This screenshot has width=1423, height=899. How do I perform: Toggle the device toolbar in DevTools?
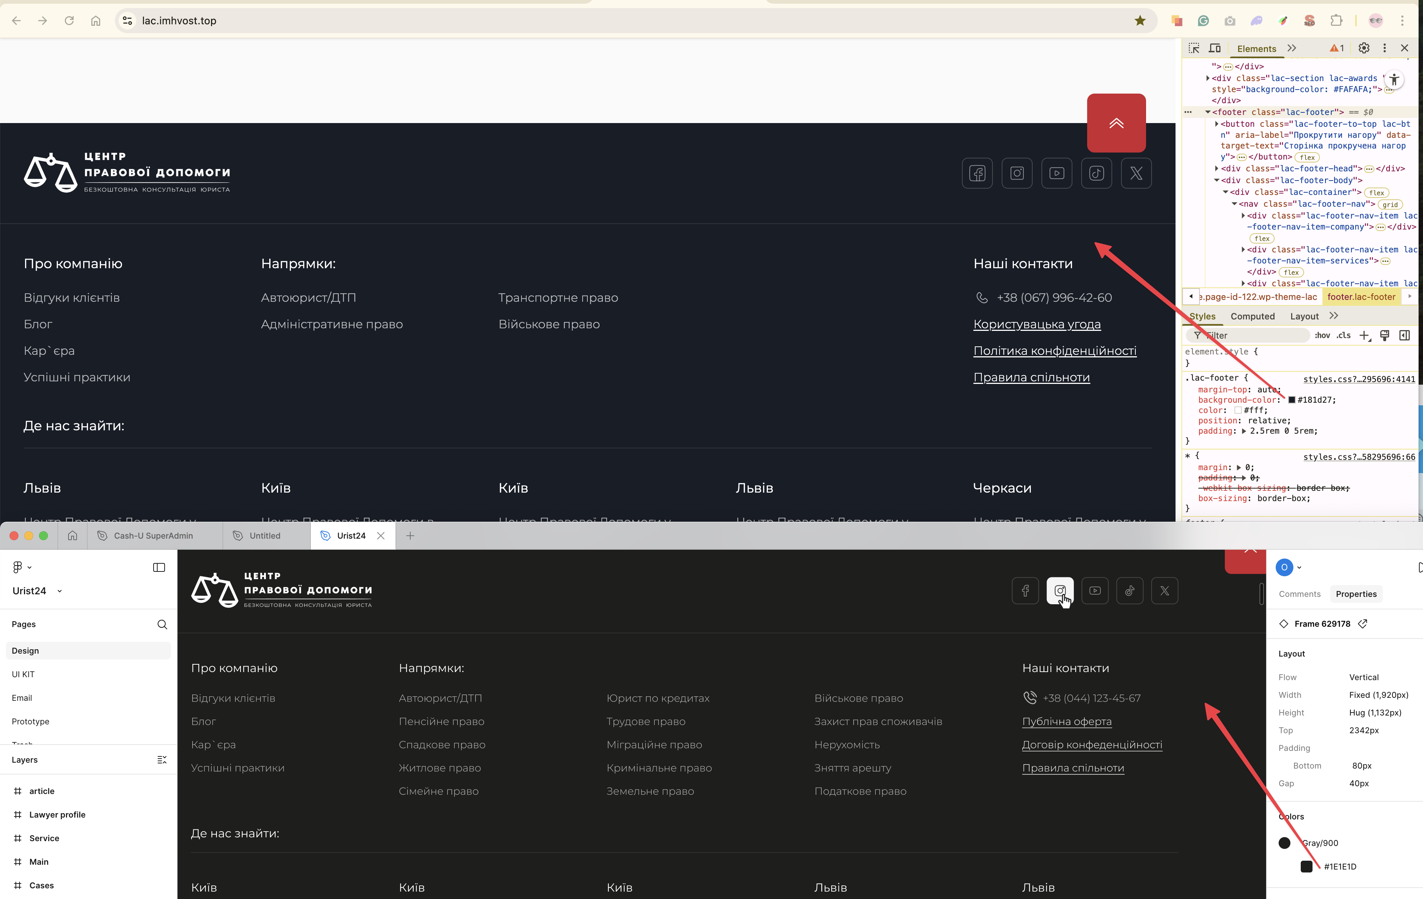[1215, 48]
